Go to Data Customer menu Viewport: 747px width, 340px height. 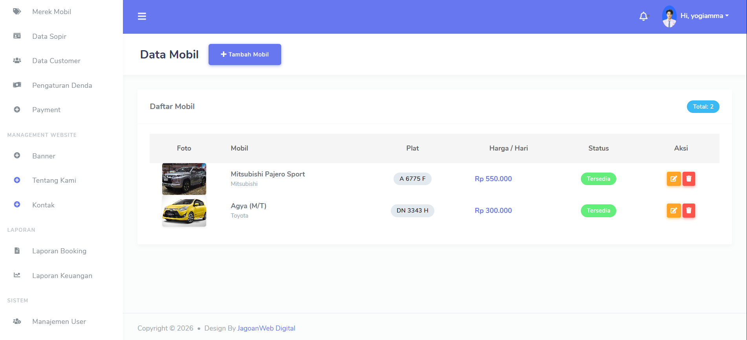56,61
